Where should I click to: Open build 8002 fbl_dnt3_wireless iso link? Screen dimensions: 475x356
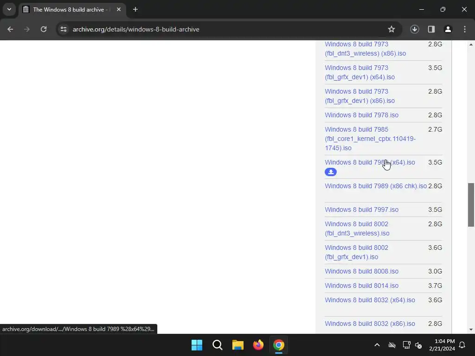[x=357, y=229]
